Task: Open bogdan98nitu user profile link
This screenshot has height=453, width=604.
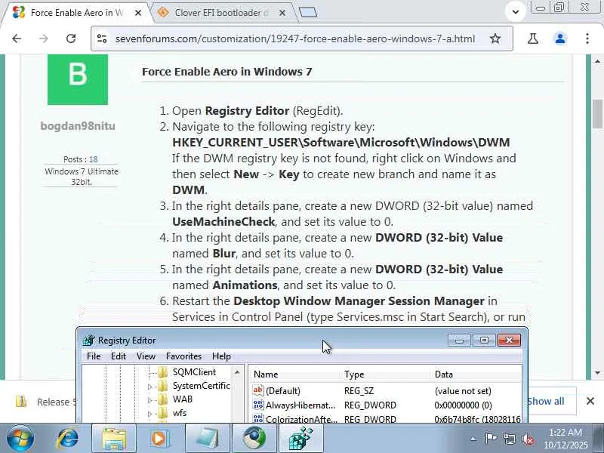Action: [78, 126]
